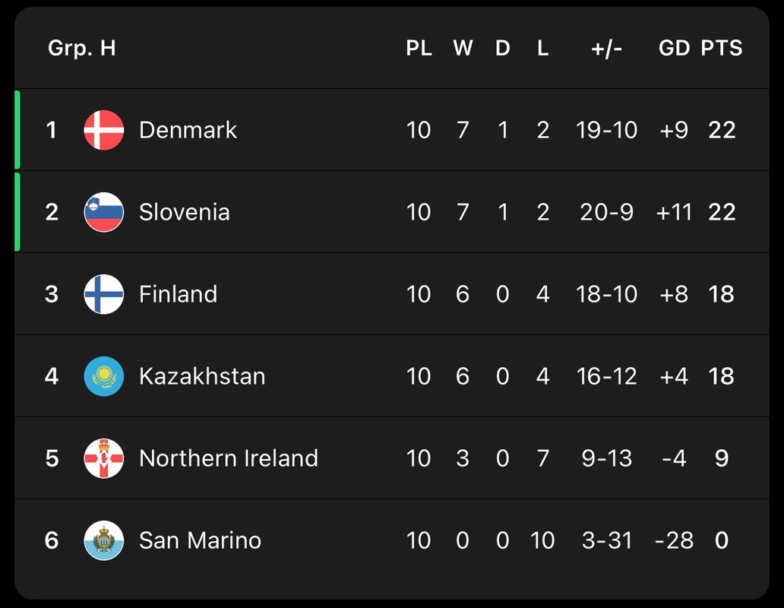
Task: Open the Northern Ireland team name
Action: (x=229, y=458)
